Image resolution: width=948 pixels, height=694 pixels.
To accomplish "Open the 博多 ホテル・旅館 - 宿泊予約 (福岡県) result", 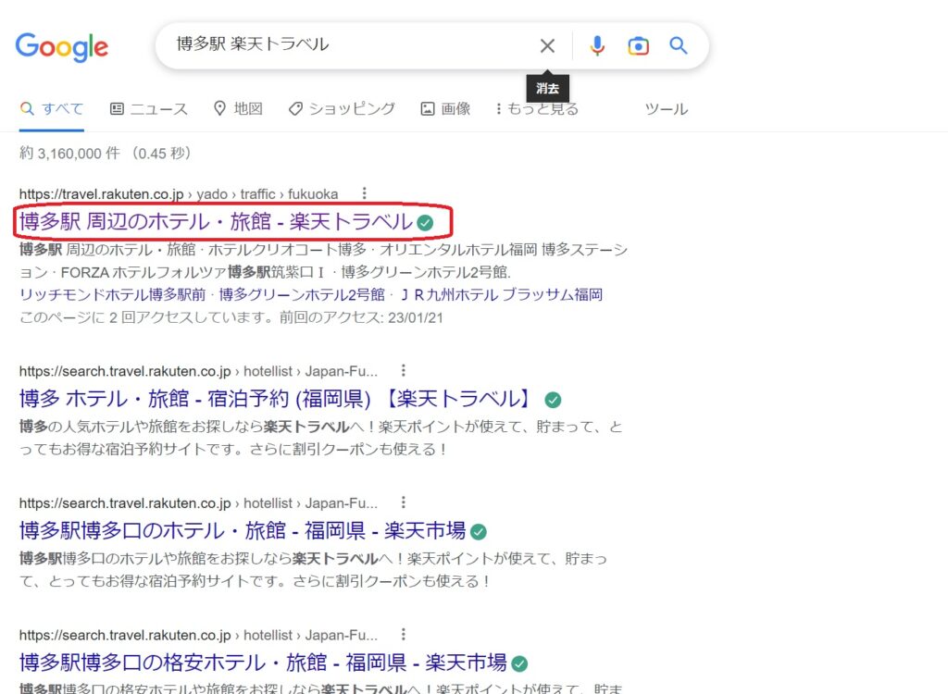I will pyautogui.click(x=275, y=399).
